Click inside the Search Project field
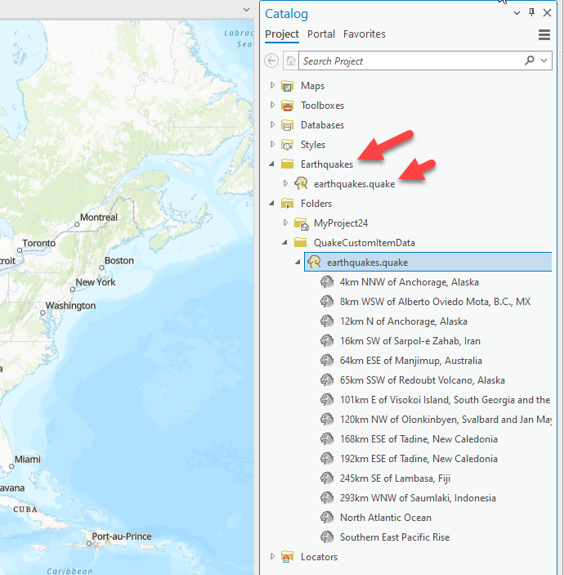The width and height of the screenshot is (564, 575). [409, 61]
